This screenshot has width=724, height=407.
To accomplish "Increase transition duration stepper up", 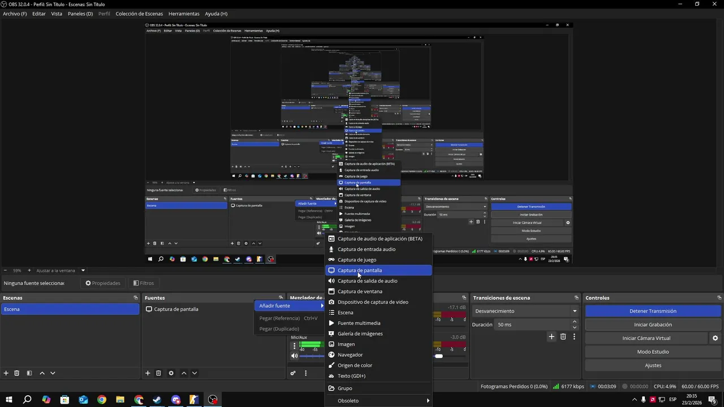I will pos(575,322).
